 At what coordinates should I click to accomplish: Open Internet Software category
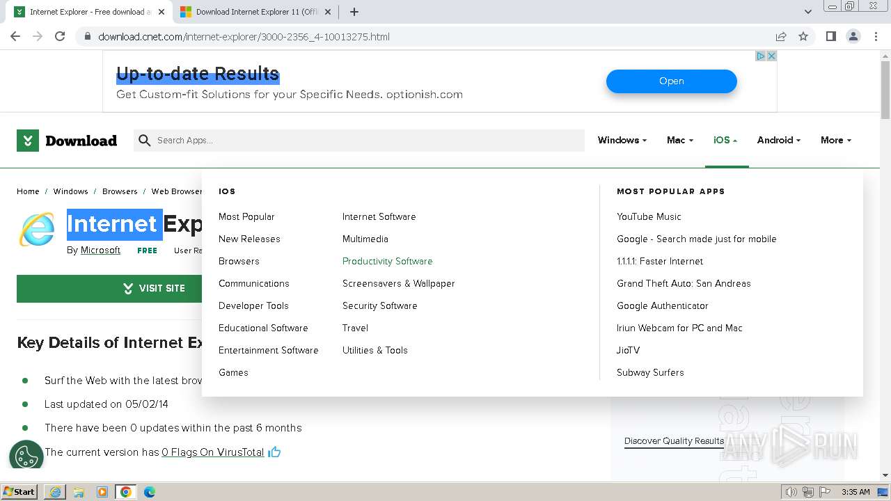[x=379, y=216]
